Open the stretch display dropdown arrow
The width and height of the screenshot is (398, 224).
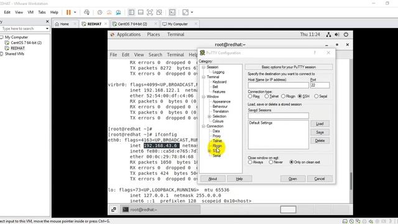point(192,12)
